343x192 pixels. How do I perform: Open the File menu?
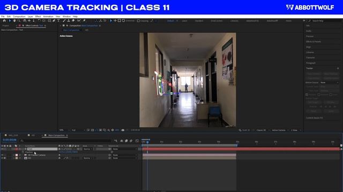point(3,17)
